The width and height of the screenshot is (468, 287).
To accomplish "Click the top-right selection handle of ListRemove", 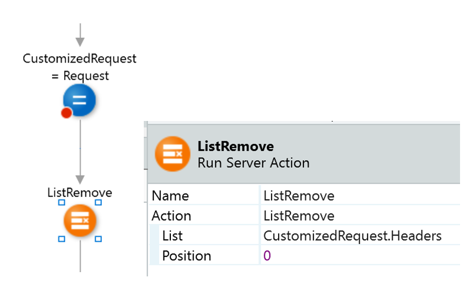I will click(98, 203).
